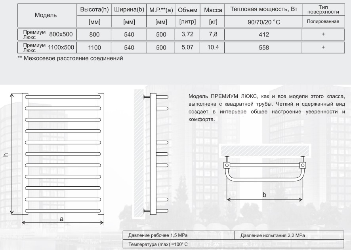Click the 'b' width dimension label
The height and width of the screenshot is (250, 351).
pyautogui.click(x=264, y=194)
